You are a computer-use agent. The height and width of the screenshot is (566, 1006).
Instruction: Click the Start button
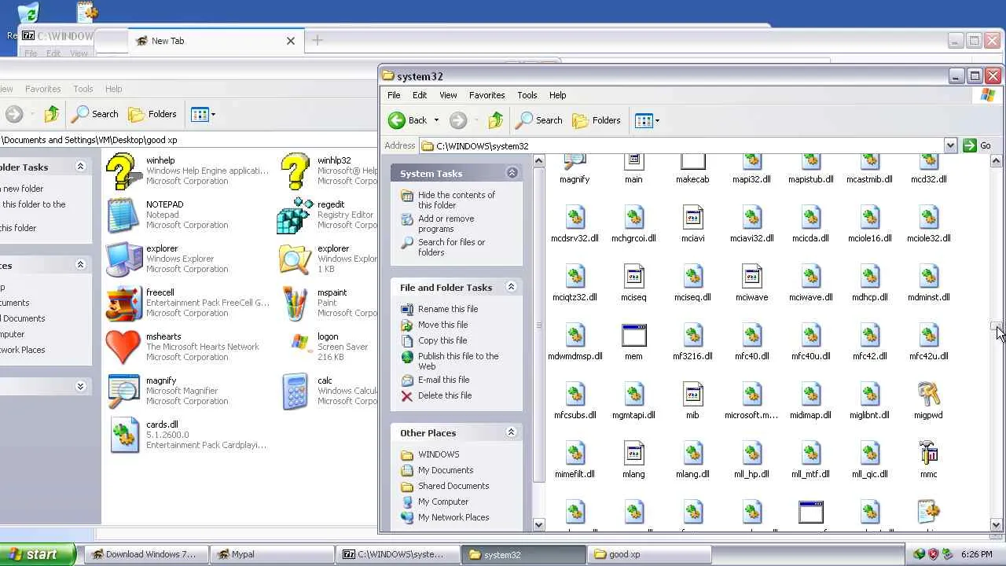38,554
